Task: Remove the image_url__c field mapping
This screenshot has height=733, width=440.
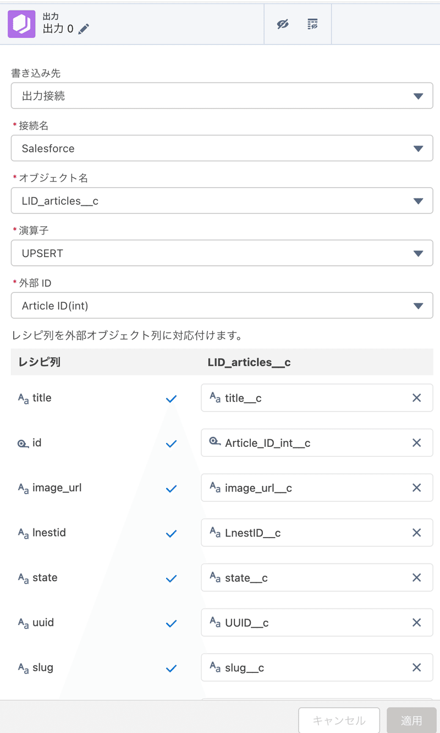Action: point(416,488)
